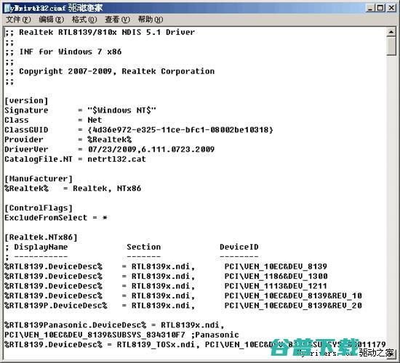Click the line 'ExcludeFromSelect = *'
This screenshot has width=400, height=363.
(x=56, y=218)
